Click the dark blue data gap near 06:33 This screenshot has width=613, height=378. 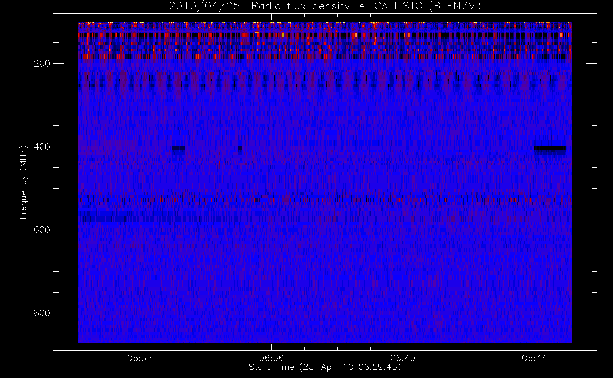178,148
